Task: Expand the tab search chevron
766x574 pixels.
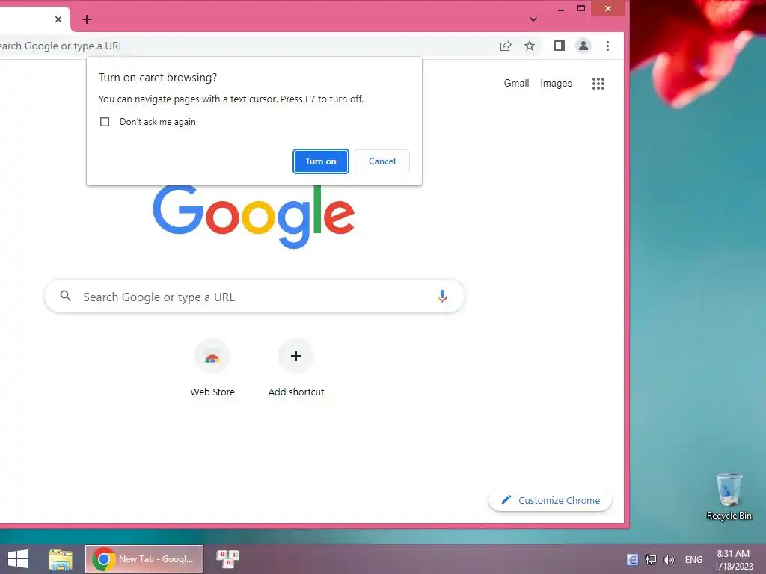Action: (x=533, y=19)
